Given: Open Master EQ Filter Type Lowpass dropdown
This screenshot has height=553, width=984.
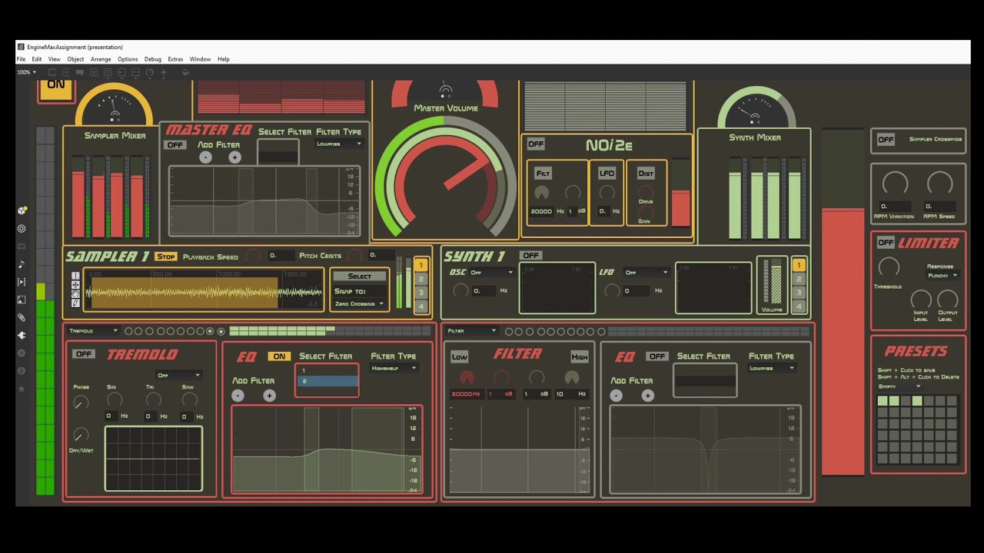Looking at the screenshot, I should pyautogui.click(x=339, y=144).
